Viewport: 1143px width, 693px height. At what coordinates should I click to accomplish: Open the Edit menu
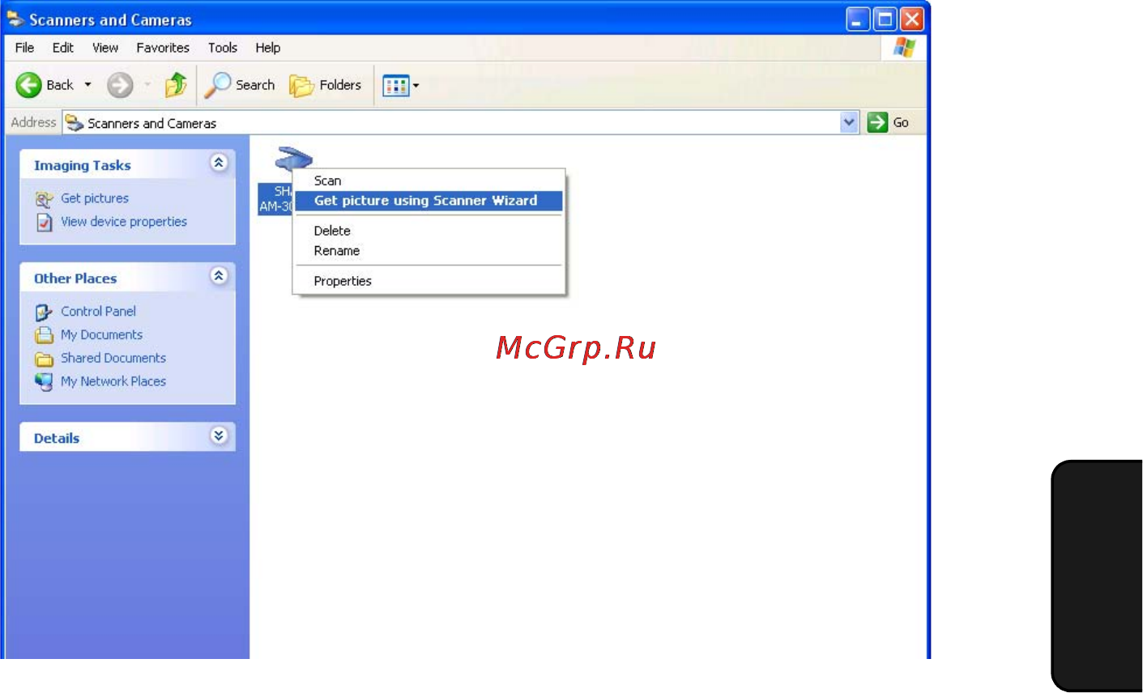point(63,48)
